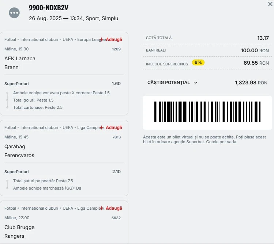Screen dimensions: 274x244
Task: Click the yellow 6% superbonus badge
Action: pyautogui.click(x=198, y=62)
